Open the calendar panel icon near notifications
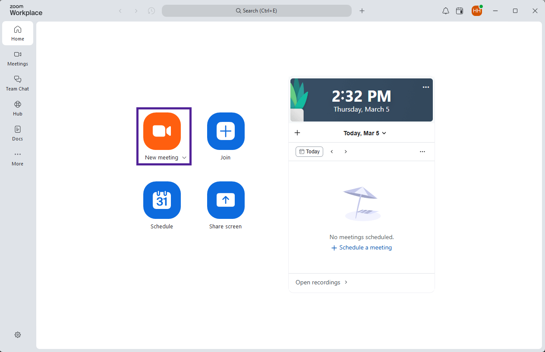Viewport: 545px width, 352px height. click(x=459, y=11)
